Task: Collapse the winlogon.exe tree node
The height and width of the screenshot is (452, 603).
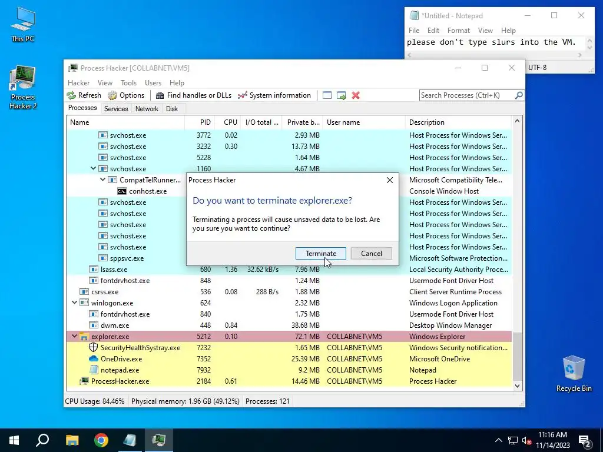Action: (x=74, y=303)
